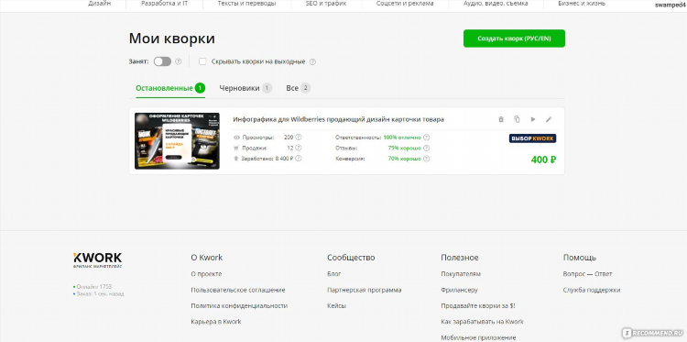687x342 pixels.
Task: Click the 100% отлично responsibility value
Action: (402, 138)
